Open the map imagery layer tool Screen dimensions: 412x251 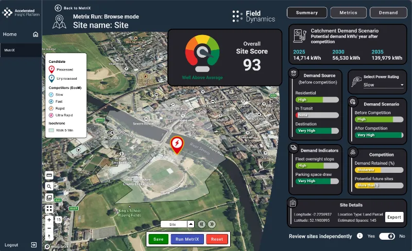coord(49,198)
